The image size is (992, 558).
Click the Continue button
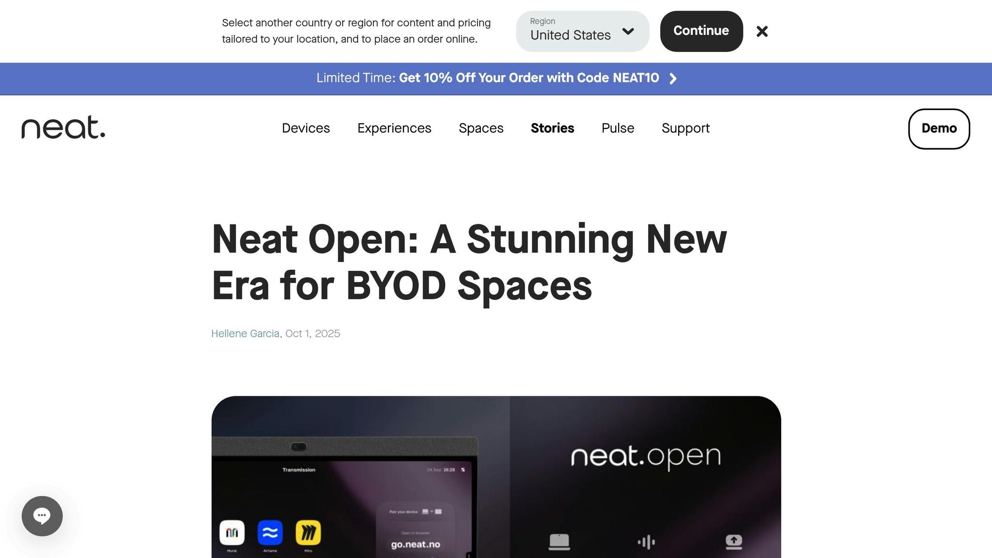click(x=701, y=31)
